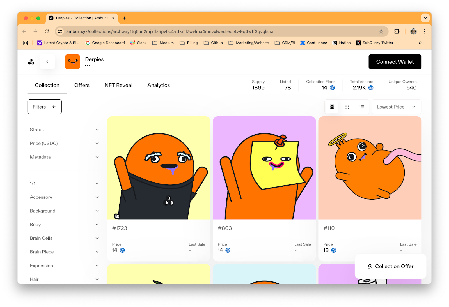Open the tab search dropdown arrow
The image size is (449, 307).
[425, 18]
